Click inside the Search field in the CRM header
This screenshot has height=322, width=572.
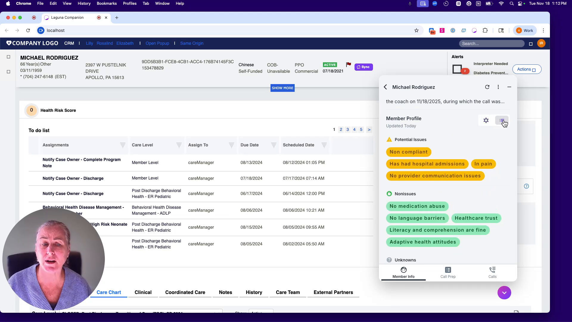(492, 44)
